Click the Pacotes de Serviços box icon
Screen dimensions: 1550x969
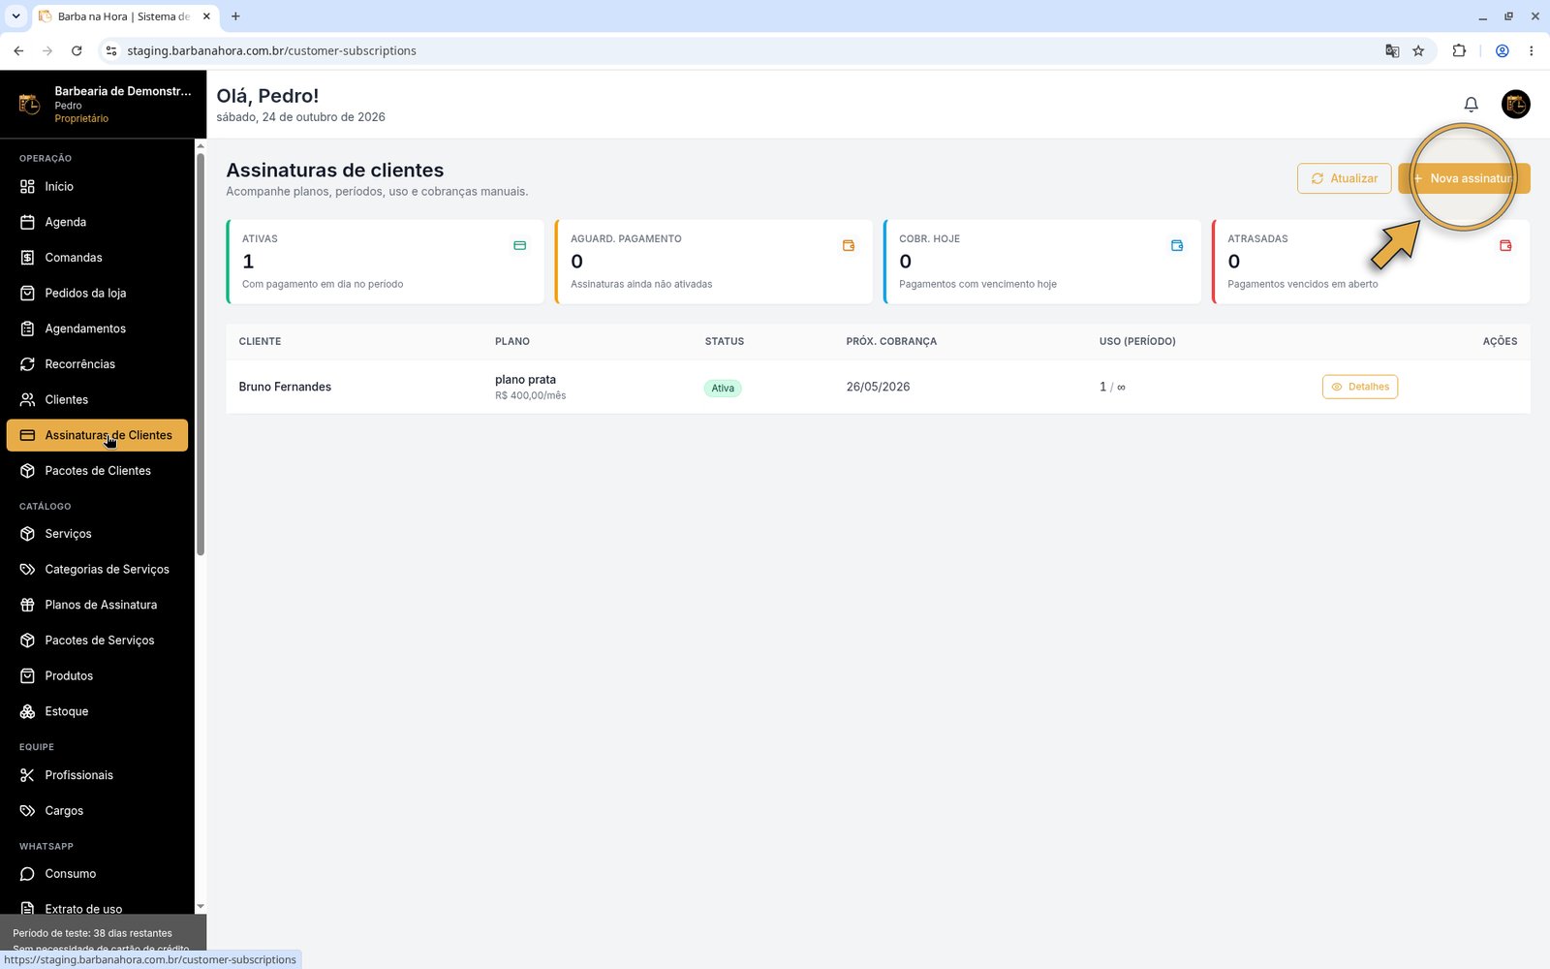click(x=27, y=641)
